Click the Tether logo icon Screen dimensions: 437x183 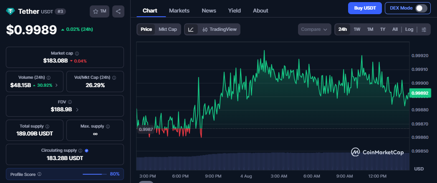(x=11, y=11)
